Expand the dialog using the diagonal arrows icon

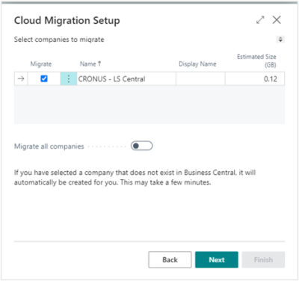(x=260, y=20)
